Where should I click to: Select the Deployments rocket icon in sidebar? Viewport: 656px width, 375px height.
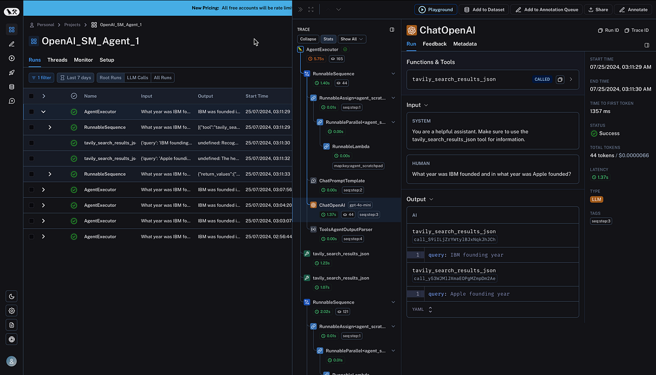(x=11, y=72)
